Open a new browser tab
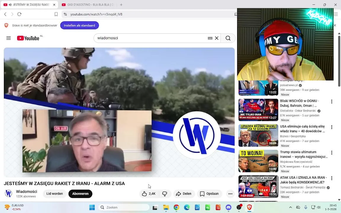This screenshot has height=213, width=341. pyautogui.click(x=121, y=4)
